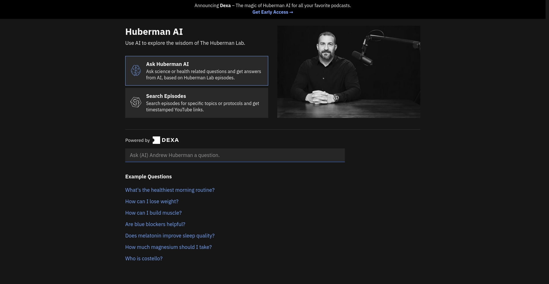Screen dimensions: 549x284
Task: Open the Get Early Access link
Action: point(272,12)
